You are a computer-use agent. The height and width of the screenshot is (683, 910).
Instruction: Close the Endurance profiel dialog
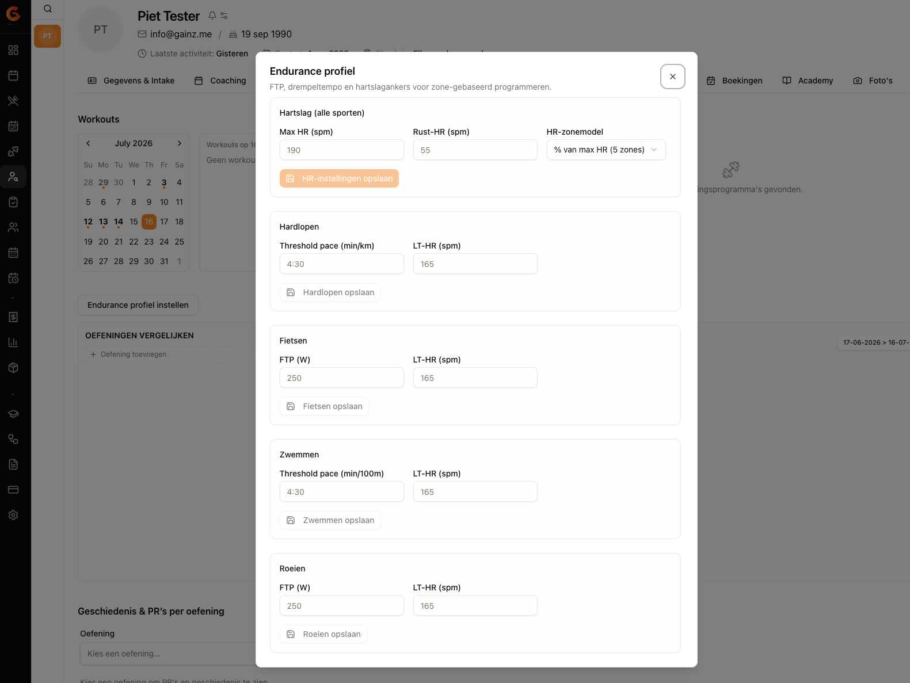pos(673,77)
